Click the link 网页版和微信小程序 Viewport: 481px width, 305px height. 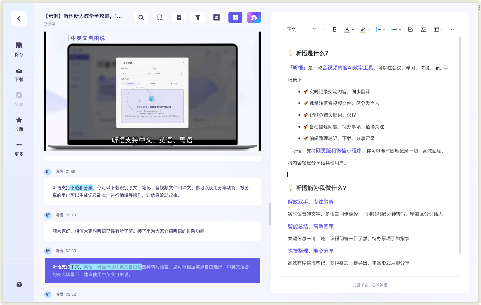(x=339, y=151)
